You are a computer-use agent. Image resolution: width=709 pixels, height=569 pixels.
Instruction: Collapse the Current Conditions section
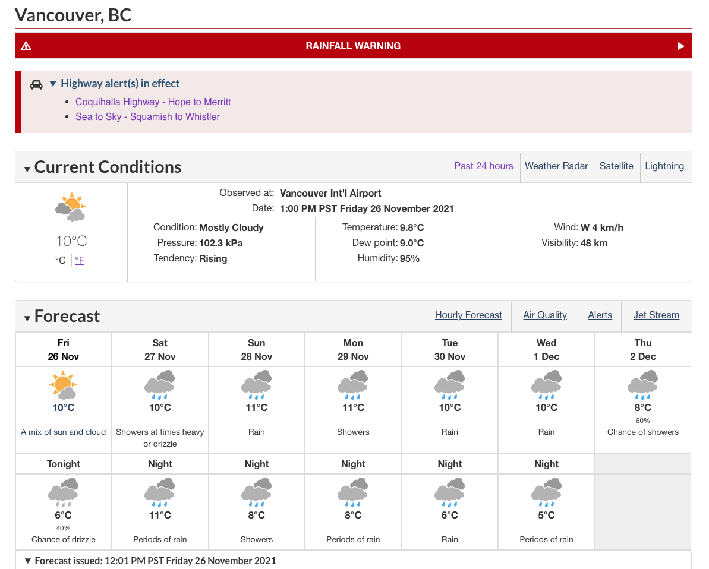pos(27,169)
